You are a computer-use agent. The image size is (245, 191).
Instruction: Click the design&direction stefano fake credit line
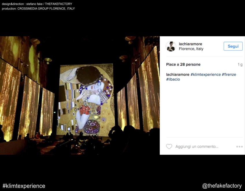[x=37, y=4]
